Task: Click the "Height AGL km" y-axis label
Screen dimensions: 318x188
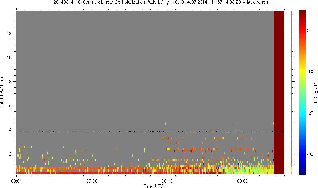Action: tap(2, 92)
